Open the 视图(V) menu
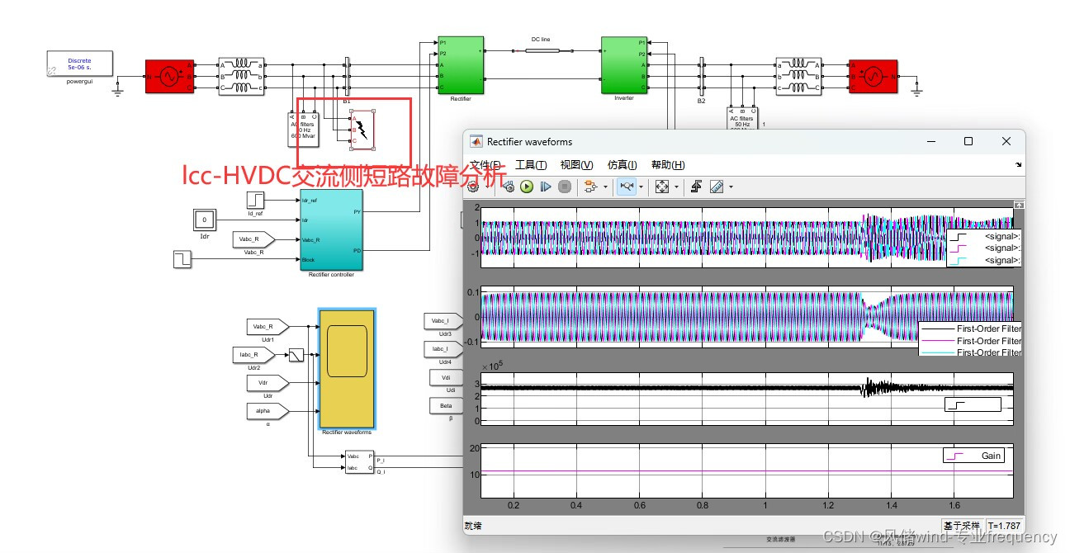This screenshot has height=553, width=1070. [x=575, y=164]
